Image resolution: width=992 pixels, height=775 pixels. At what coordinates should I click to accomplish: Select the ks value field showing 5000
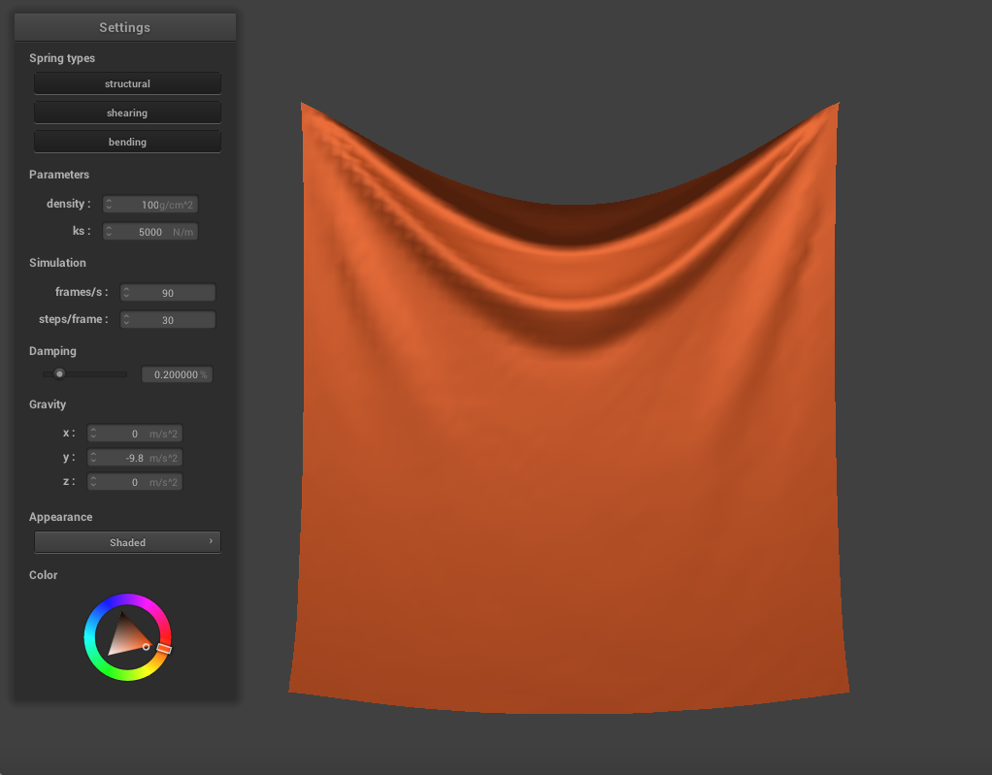[x=150, y=232]
